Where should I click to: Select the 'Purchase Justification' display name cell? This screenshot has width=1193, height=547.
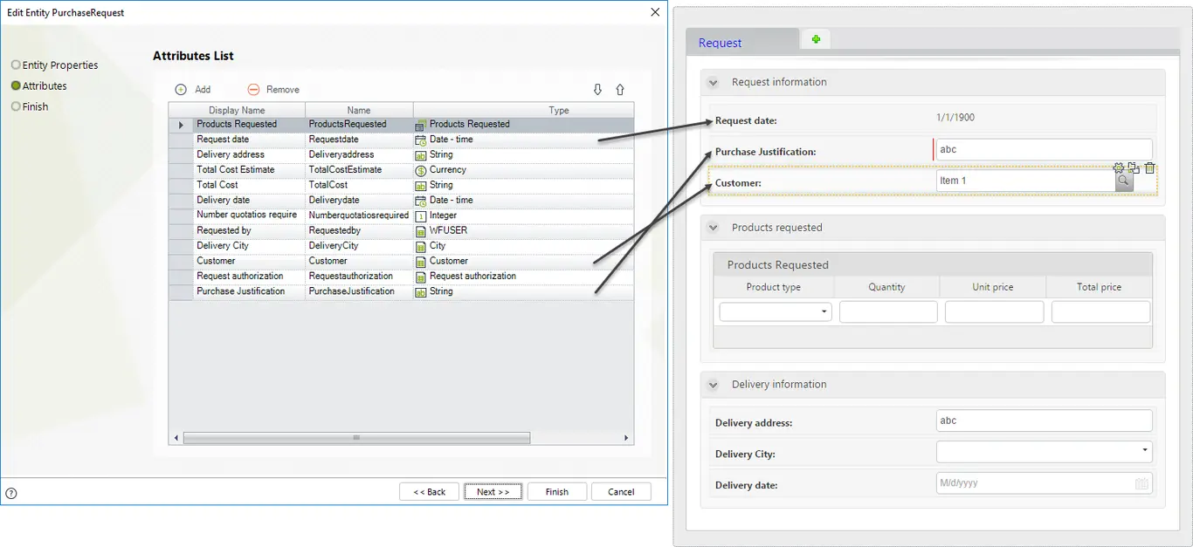point(249,291)
